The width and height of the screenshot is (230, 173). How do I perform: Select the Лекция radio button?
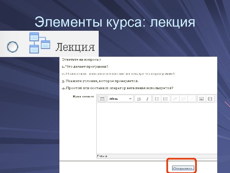point(12,47)
